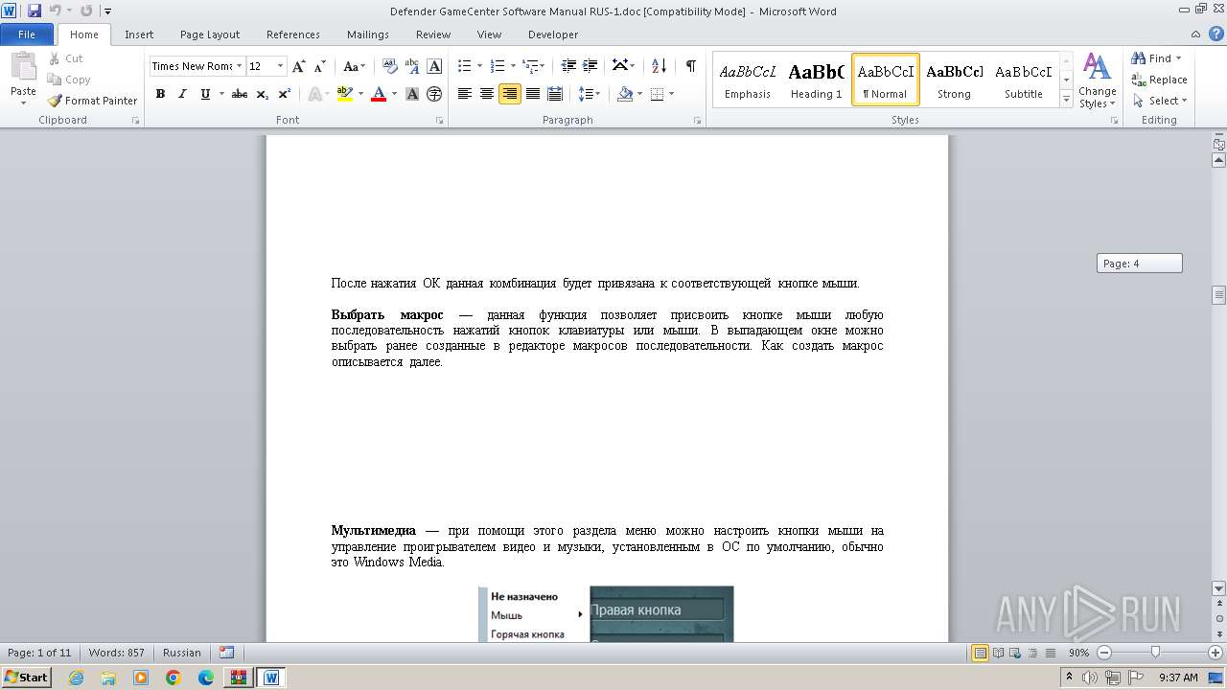Click Words: 857 in status bar

(x=116, y=653)
